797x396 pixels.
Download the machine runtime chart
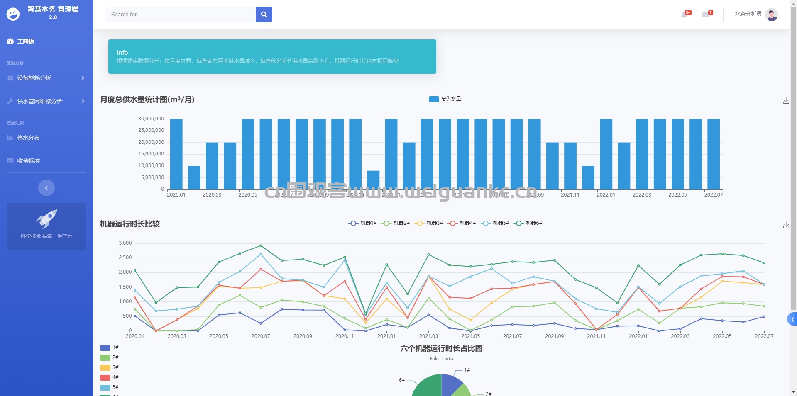(x=786, y=225)
